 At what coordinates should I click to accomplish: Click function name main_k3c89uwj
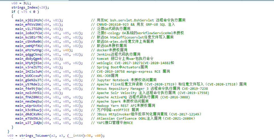pyautogui.click(x=28, y=110)
